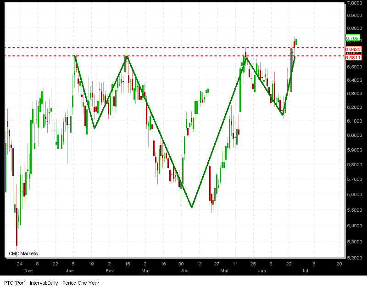Select the Jul month label
The width and height of the screenshot is (367, 287).
(305, 271)
